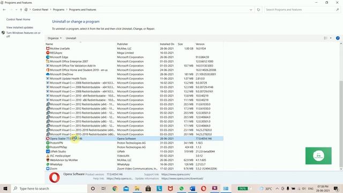Open Task View on taskbar
Image resolution: width=343 pixels, height=193 pixels.
103,188
